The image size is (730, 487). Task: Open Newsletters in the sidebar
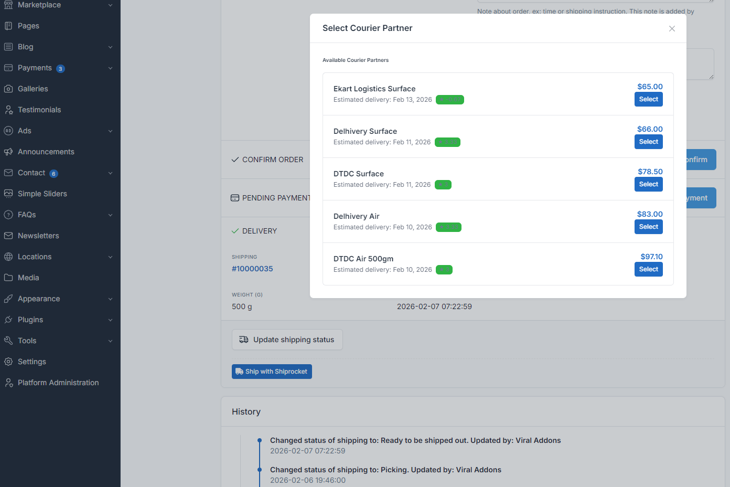38,236
